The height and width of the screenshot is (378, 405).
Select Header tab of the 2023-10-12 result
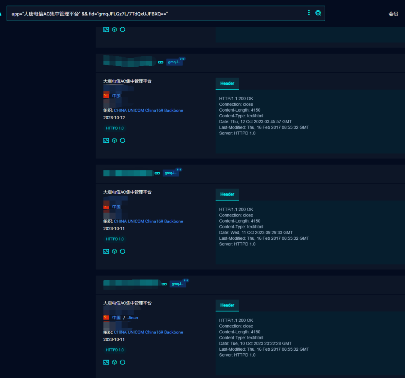tap(227, 84)
